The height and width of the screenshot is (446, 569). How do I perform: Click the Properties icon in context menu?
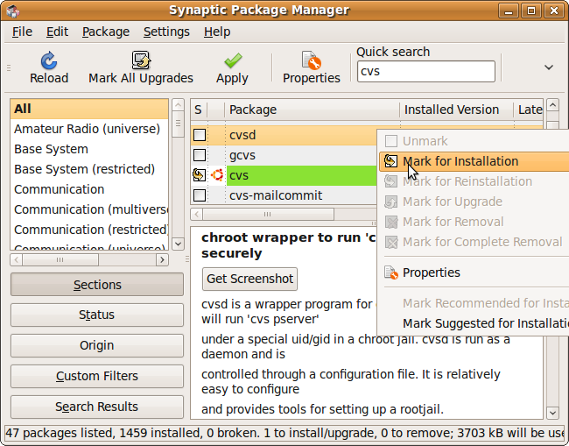[x=391, y=273]
